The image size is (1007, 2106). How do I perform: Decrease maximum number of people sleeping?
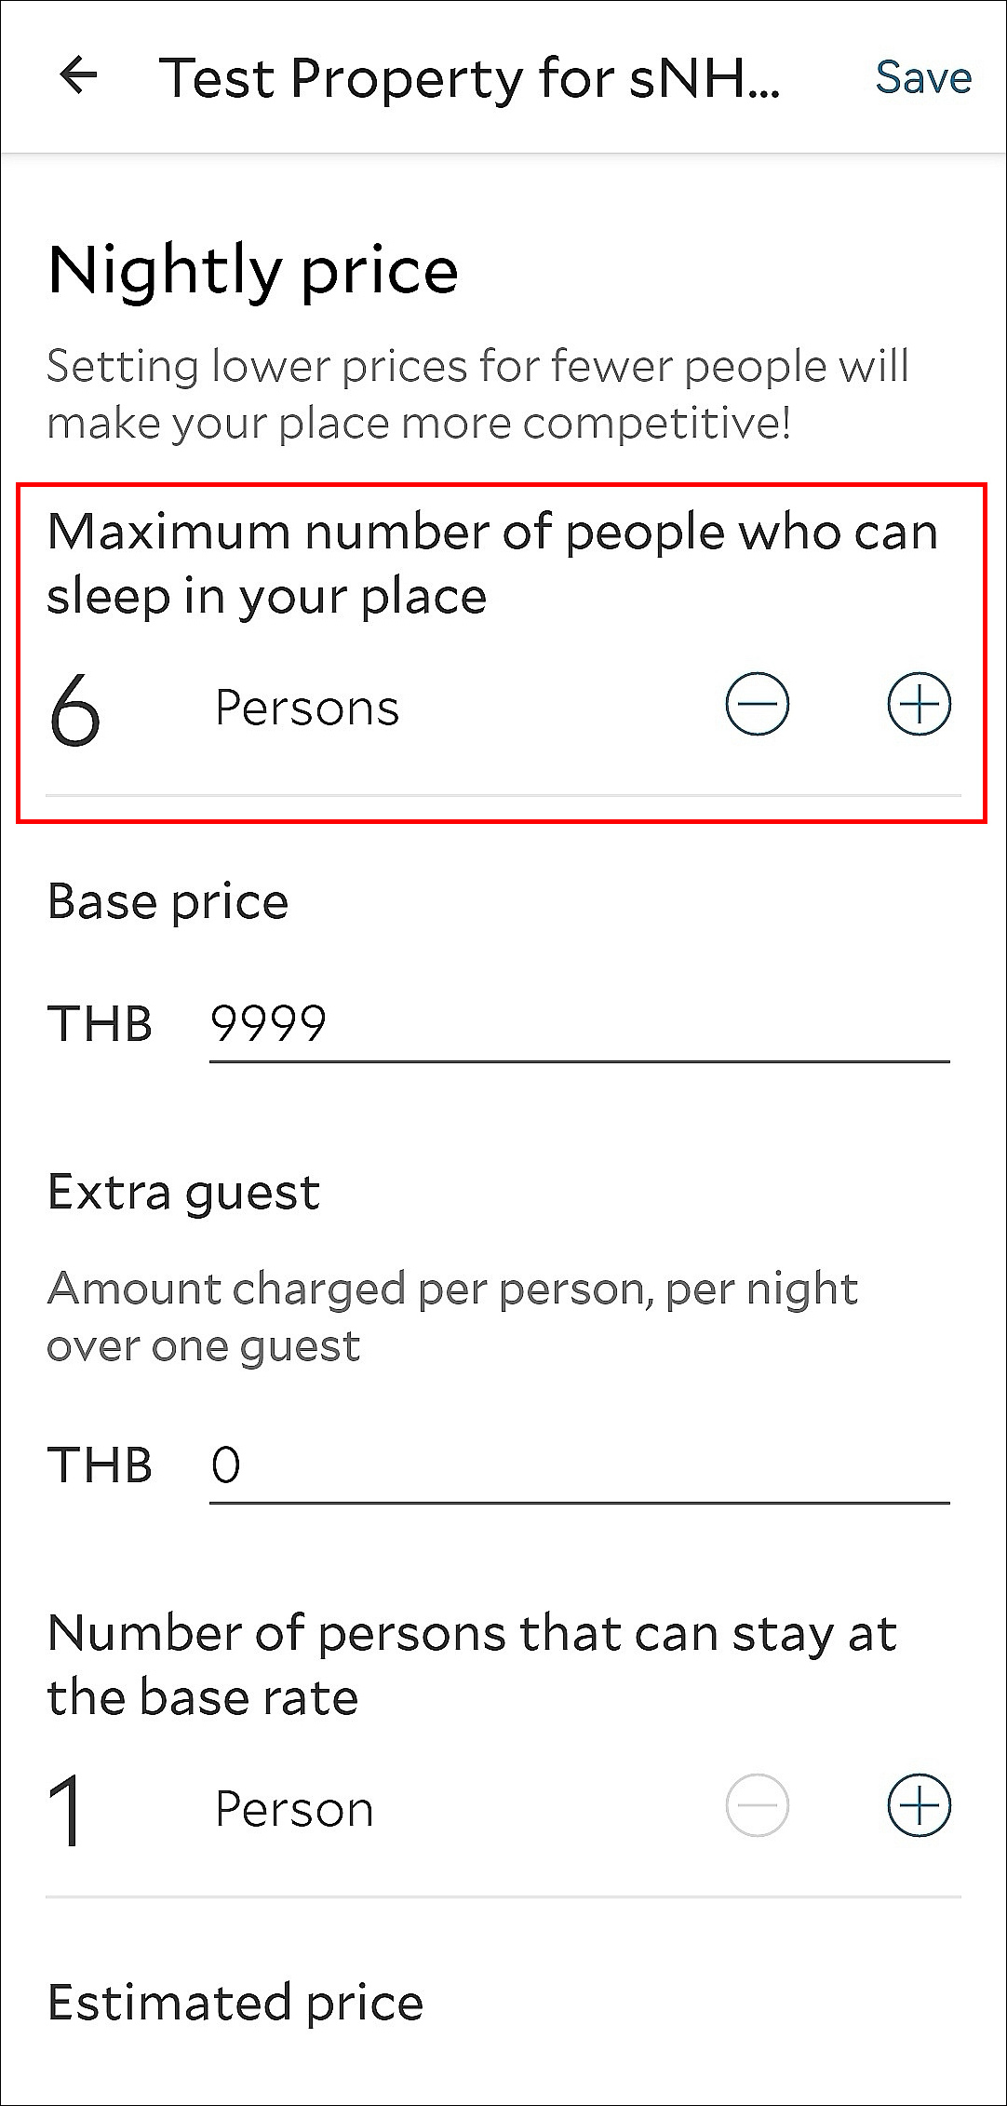pos(757,704)
